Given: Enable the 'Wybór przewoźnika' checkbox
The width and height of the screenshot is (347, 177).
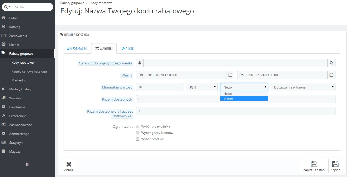Looking at the screenshot, I should (x=138, y=126).
